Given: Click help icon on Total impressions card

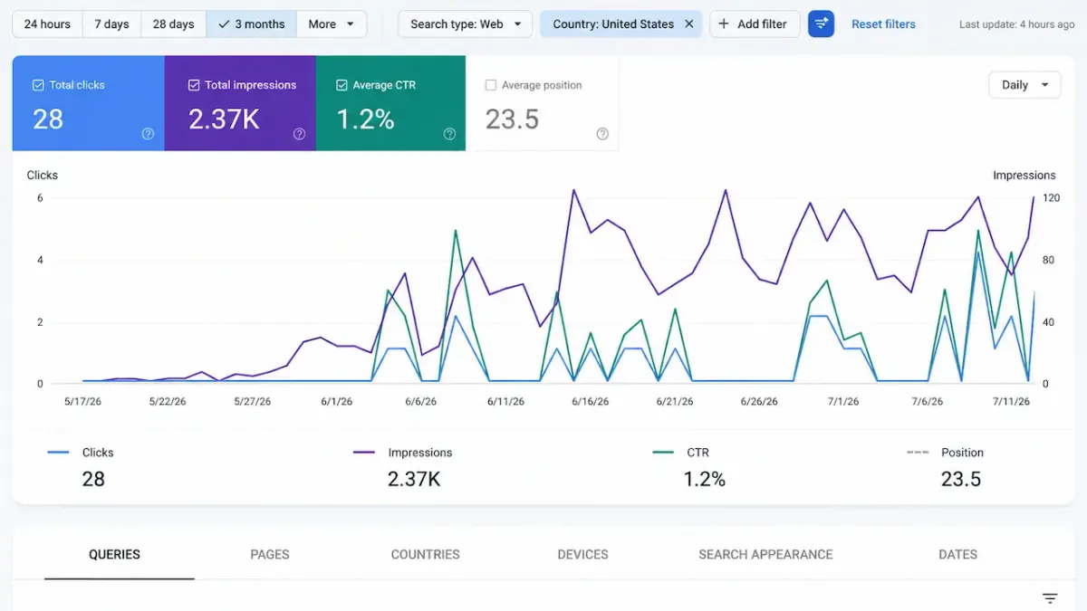Looking at the screenshot, I should click(x=299, y=134).
